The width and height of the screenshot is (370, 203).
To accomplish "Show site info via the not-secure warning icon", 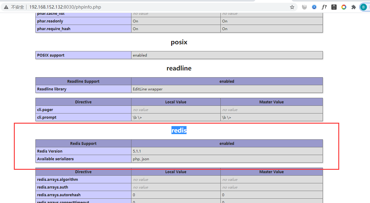I will tap(6, 7).
